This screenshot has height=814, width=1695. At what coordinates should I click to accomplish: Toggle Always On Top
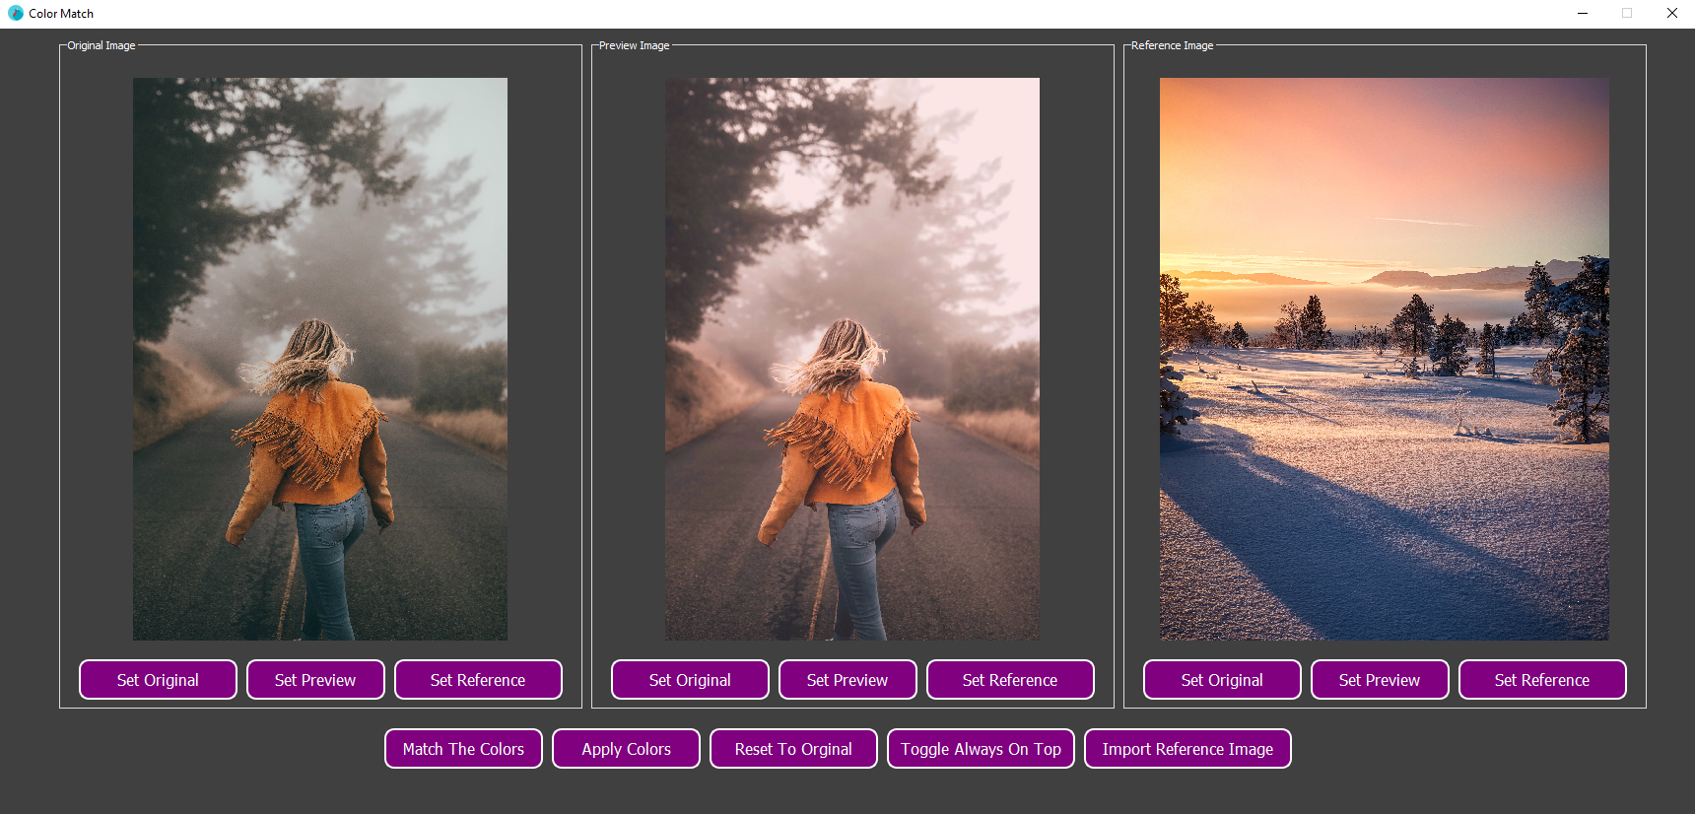pyautogui.click(x=981, y=749)
